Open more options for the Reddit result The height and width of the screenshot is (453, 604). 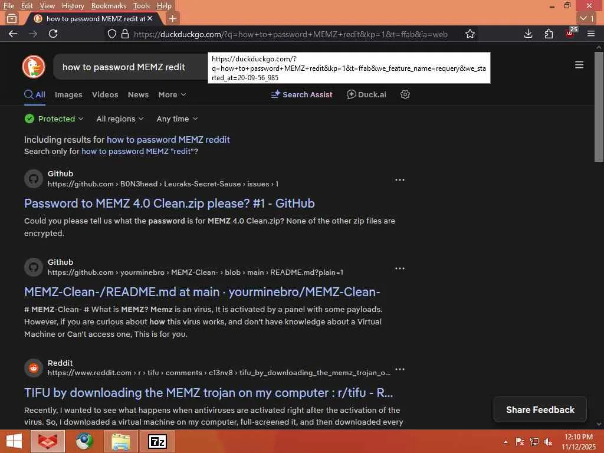400,369
